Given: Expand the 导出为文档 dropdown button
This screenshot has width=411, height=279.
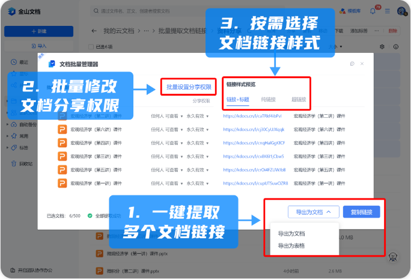Looking at the screenshot, I should tap(309, 212).
